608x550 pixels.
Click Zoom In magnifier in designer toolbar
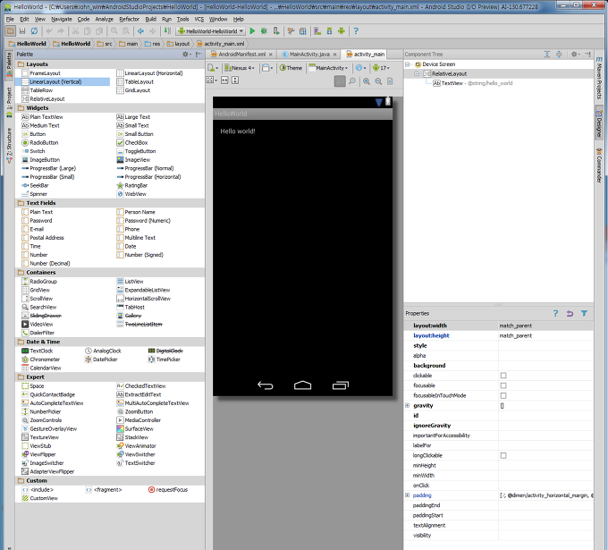click(367, 81)
